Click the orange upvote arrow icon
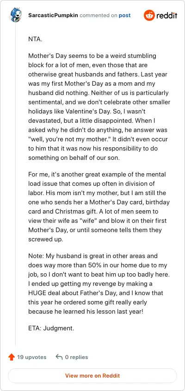185x391 pixels. coord(12,357)
